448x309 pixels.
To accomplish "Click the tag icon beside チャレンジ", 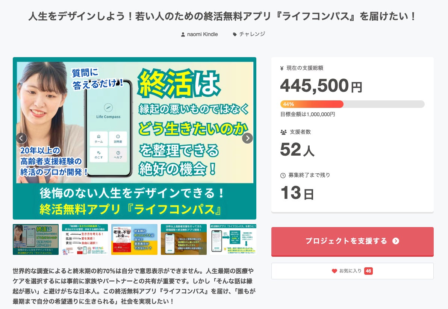I will pos(235,34).
